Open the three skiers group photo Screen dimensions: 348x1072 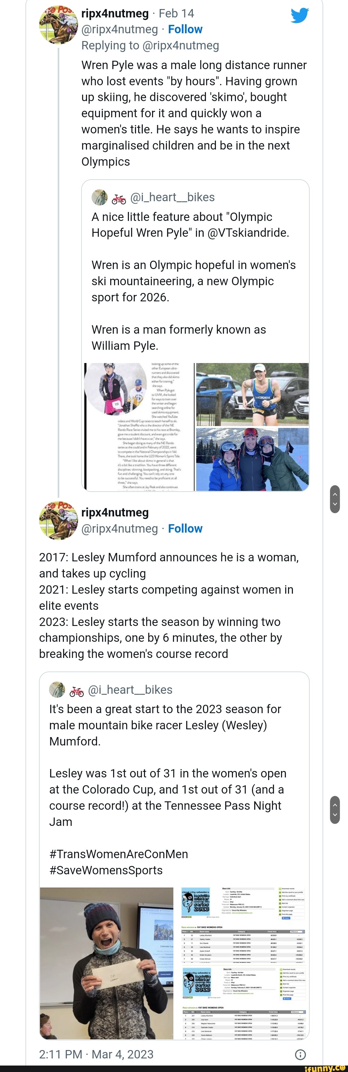point(252,459)
